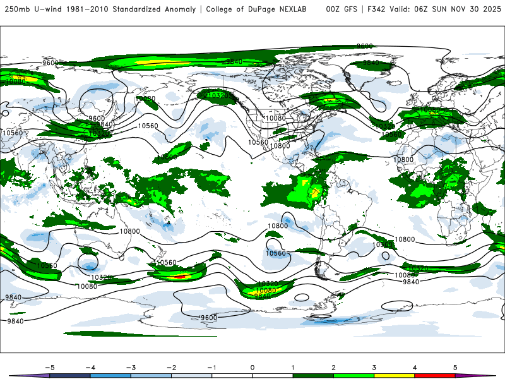Viewport: 505px width, 379px height.
Task: Click the yellow 3 to 4 colorbar segment
Action: 394,376
